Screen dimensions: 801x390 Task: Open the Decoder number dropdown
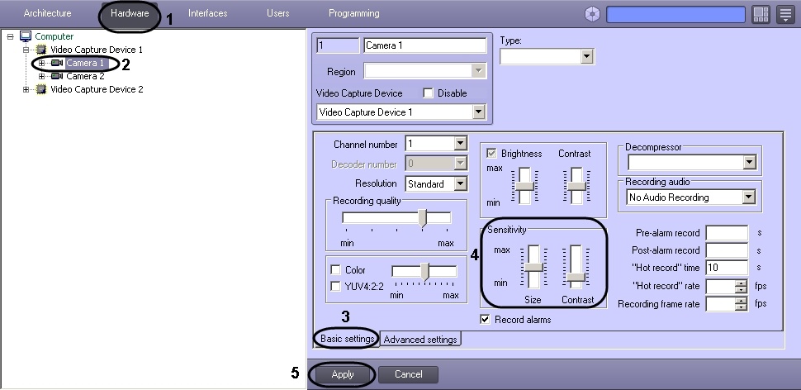pyautogui.click(x=460, y=164)
